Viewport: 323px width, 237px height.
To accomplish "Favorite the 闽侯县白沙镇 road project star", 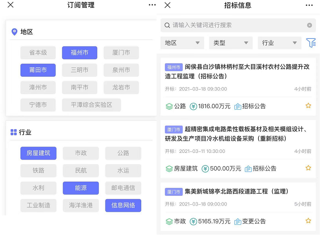I will coord(308,106).
